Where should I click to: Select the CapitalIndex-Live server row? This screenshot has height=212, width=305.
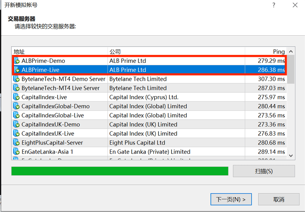click(149, 97)
